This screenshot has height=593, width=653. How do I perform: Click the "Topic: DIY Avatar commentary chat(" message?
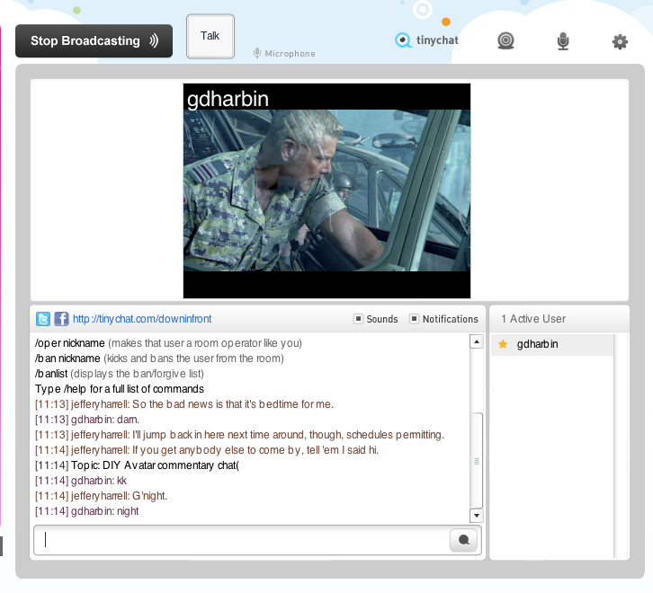(137, 465)
